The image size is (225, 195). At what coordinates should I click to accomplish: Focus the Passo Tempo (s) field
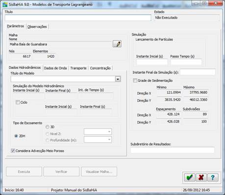186,62
